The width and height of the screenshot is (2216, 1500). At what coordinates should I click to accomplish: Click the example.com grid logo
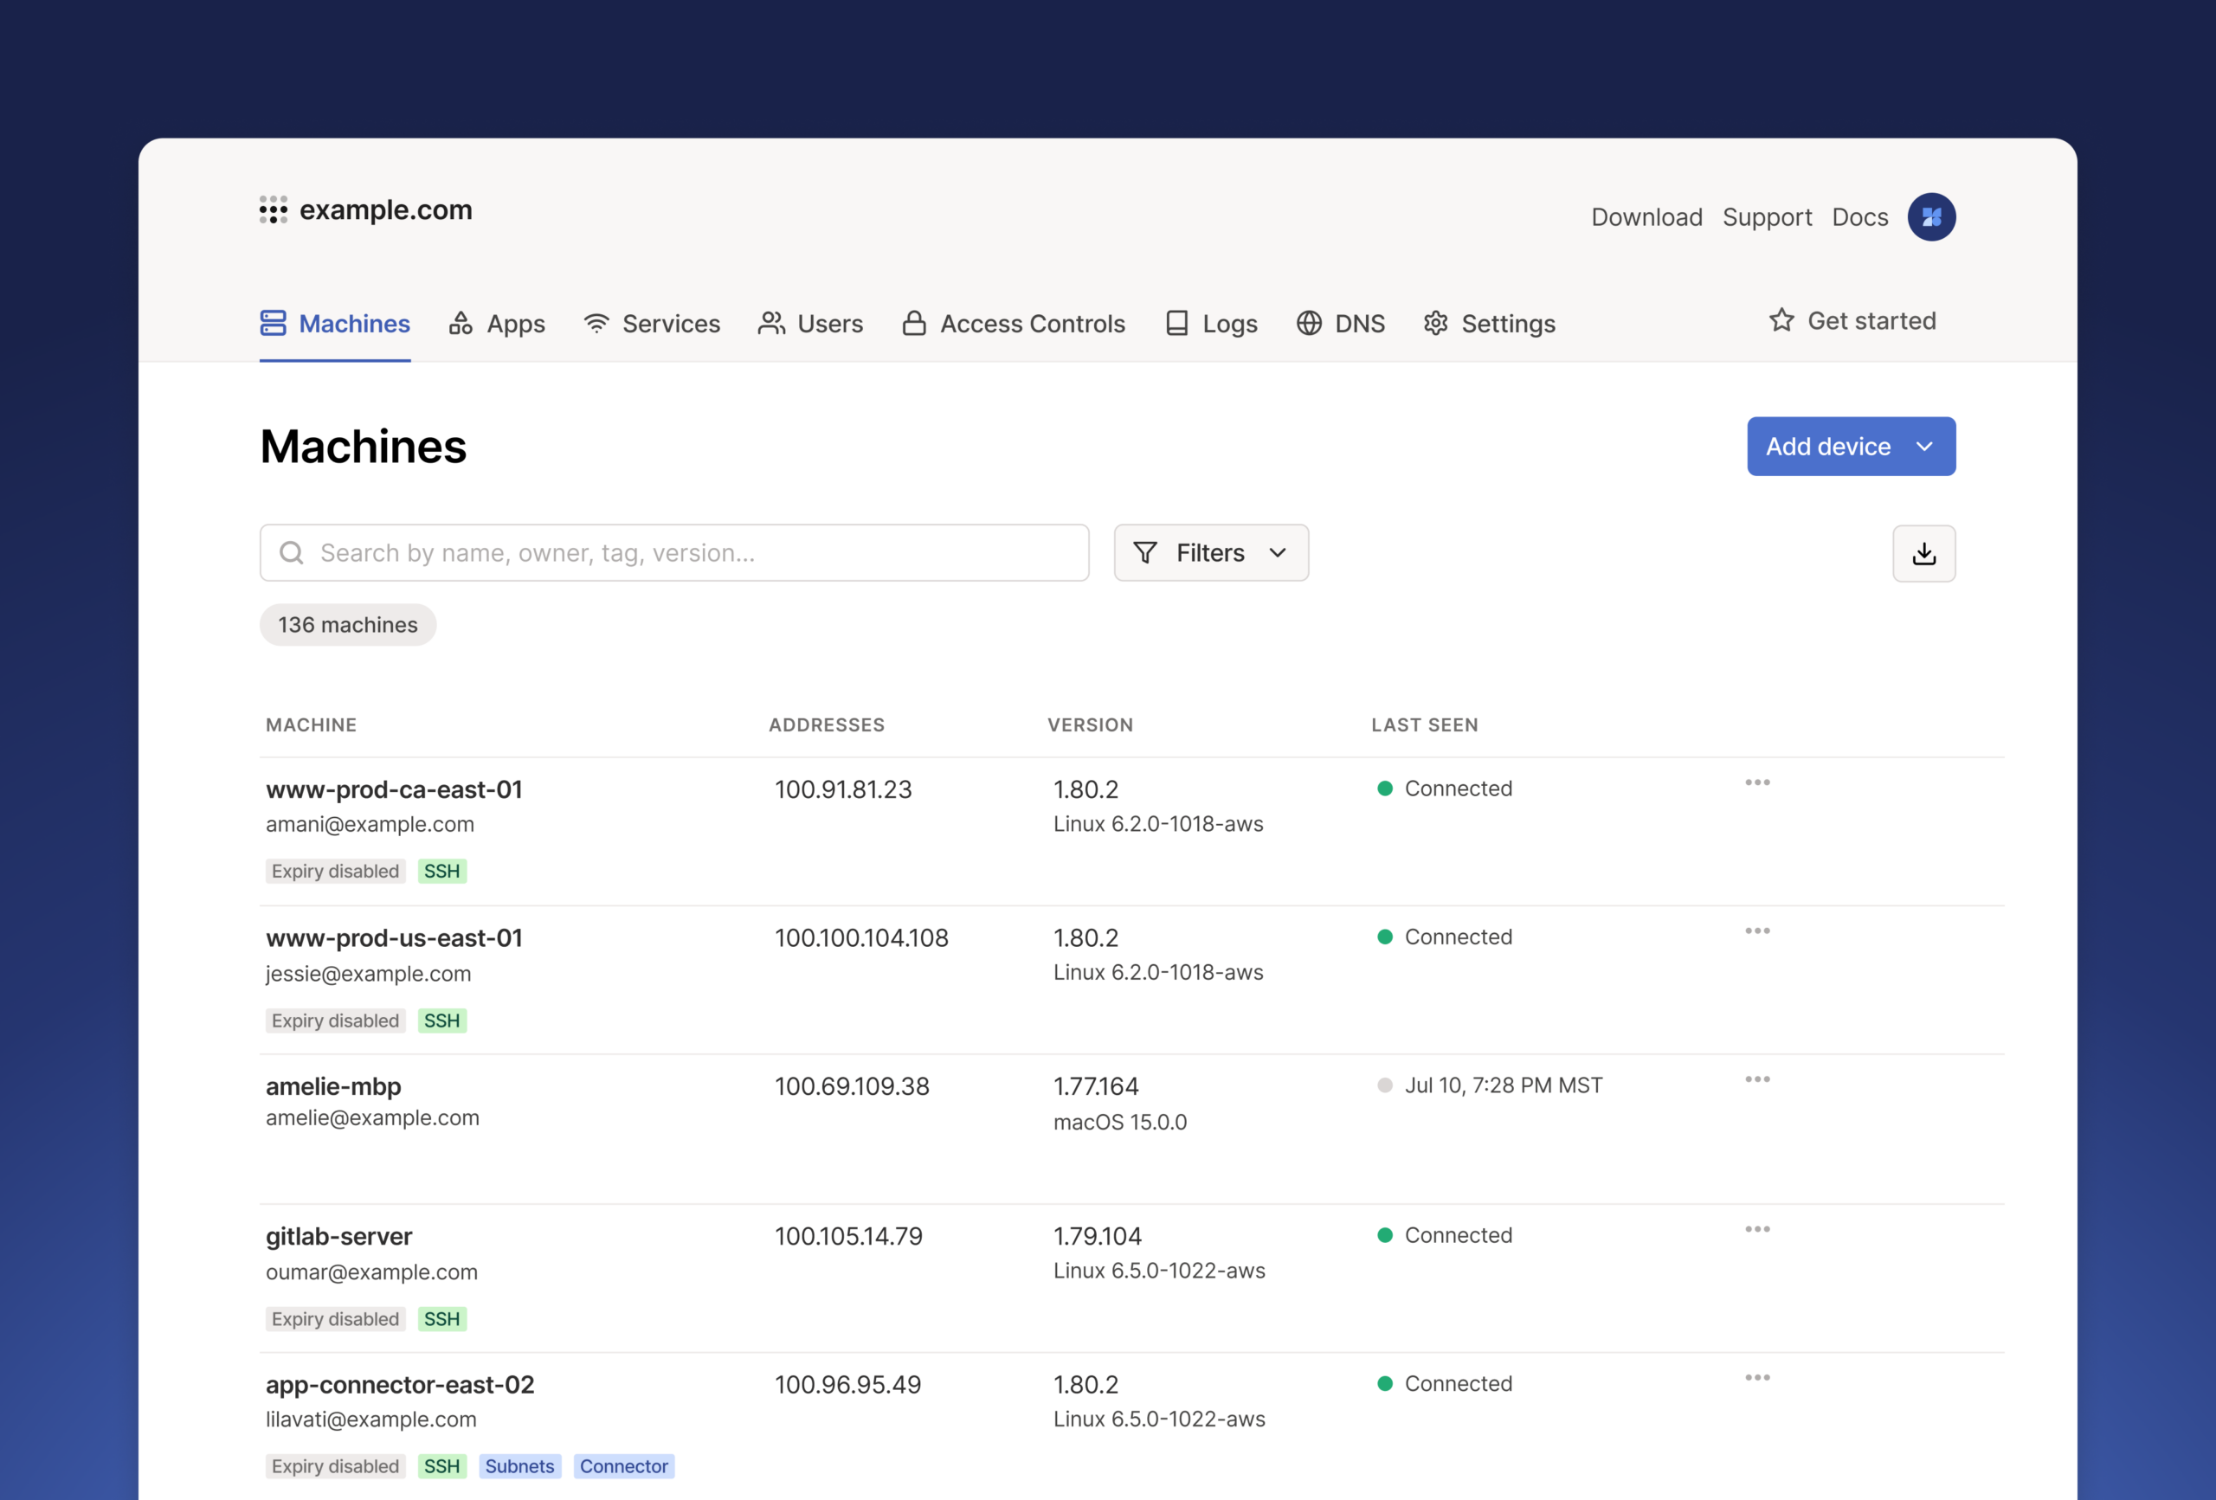[x=273, y=209]
